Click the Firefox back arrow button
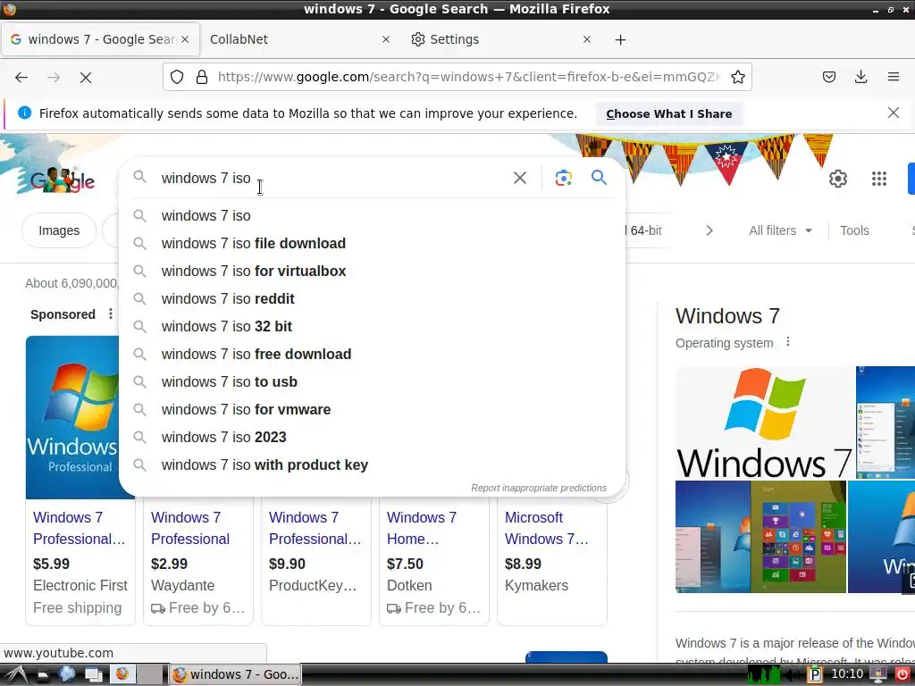Viewport: 915px width, 686px height. coord(21,77)
